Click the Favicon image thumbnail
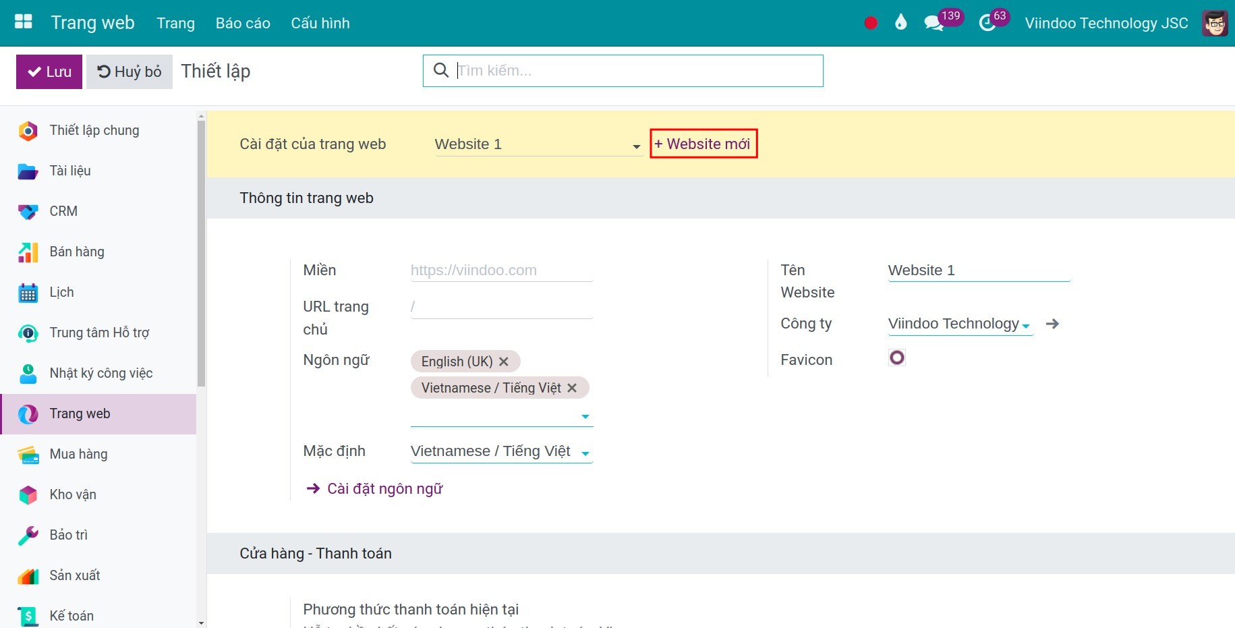This screenshot has width=1235, height=628. tap(896, 358)
